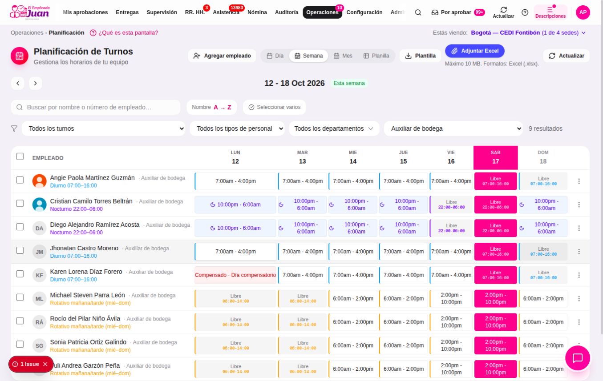Open the AP user avatar menu
Viewport: 603px width, 381px height.
pyautogui.click(x=583, y=12)
